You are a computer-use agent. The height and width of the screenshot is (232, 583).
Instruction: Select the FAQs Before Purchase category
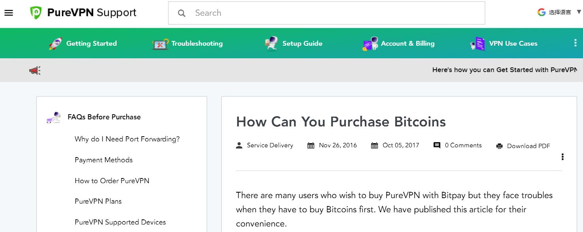coord(104,117)
